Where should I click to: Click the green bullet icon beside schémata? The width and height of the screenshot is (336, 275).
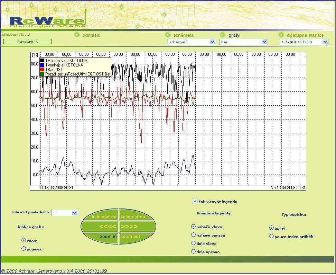[168, 35]
